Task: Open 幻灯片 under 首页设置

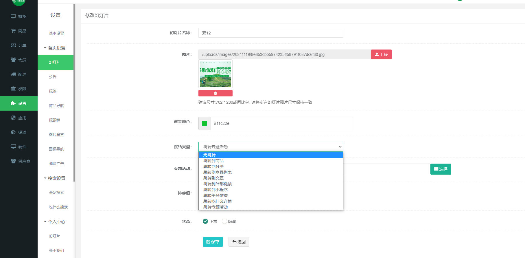Action: [x=55, y=63]
